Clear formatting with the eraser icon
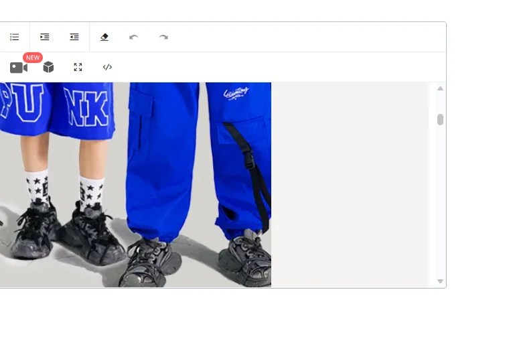Image resolution: width=505 pixels, height=357 pixels. 104,37
